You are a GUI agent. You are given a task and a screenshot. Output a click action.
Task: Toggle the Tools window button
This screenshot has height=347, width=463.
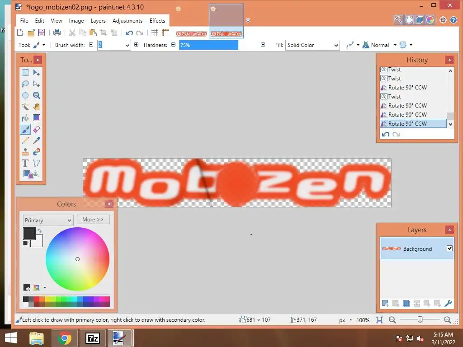tap(398, 20)
